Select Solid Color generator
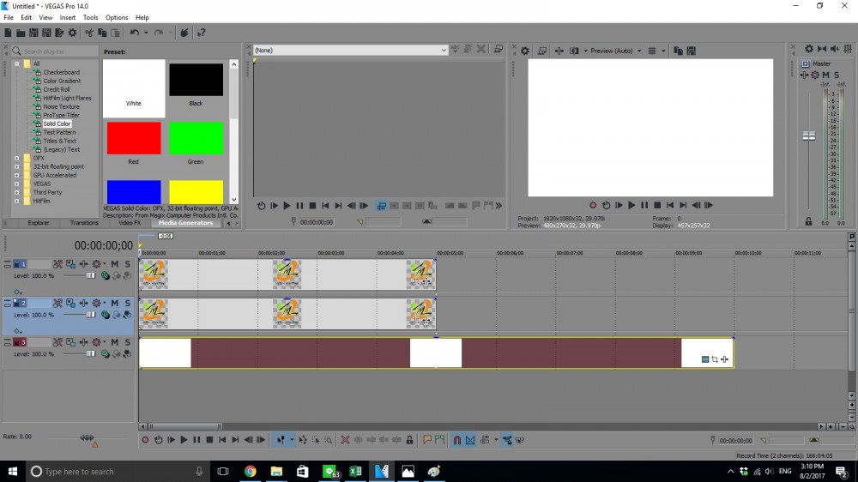This screenshot has height=482, width=858. pyautogui.click(x=57, y=124)
